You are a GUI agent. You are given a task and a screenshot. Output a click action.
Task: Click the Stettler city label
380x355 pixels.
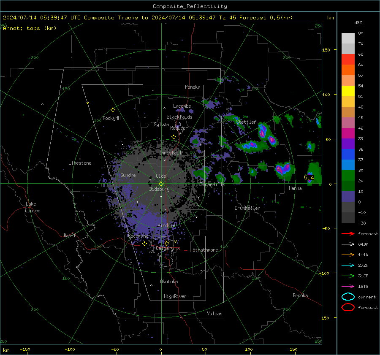(246, 122)
